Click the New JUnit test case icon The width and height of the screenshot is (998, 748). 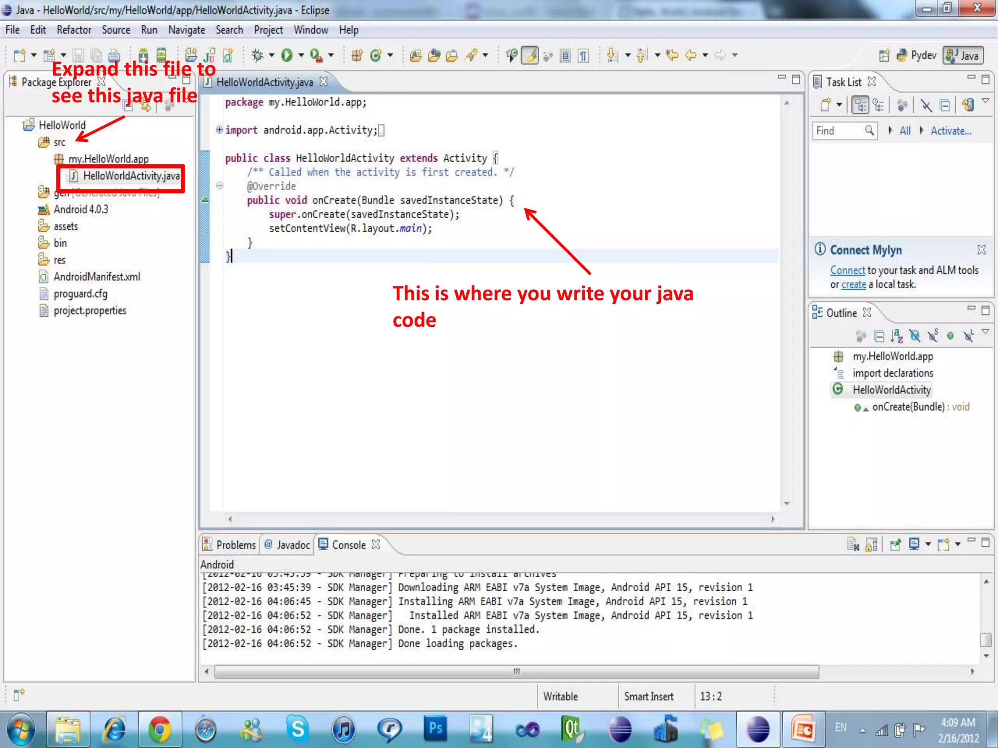[210, 56]
